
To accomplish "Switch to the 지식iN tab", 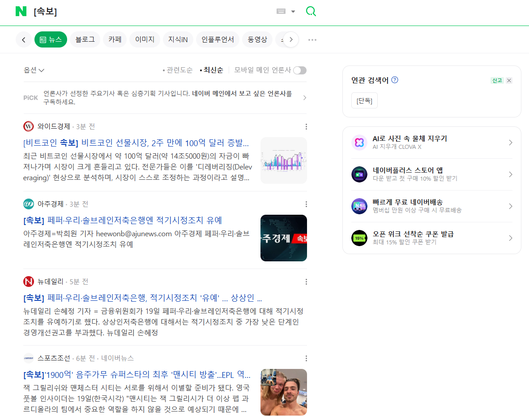I will [x=178, y=40].
